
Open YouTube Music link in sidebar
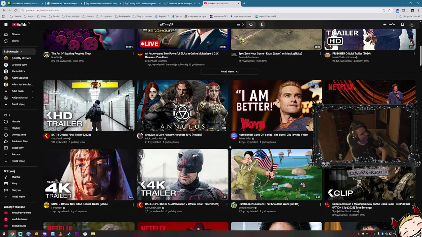tap(18, 219)
